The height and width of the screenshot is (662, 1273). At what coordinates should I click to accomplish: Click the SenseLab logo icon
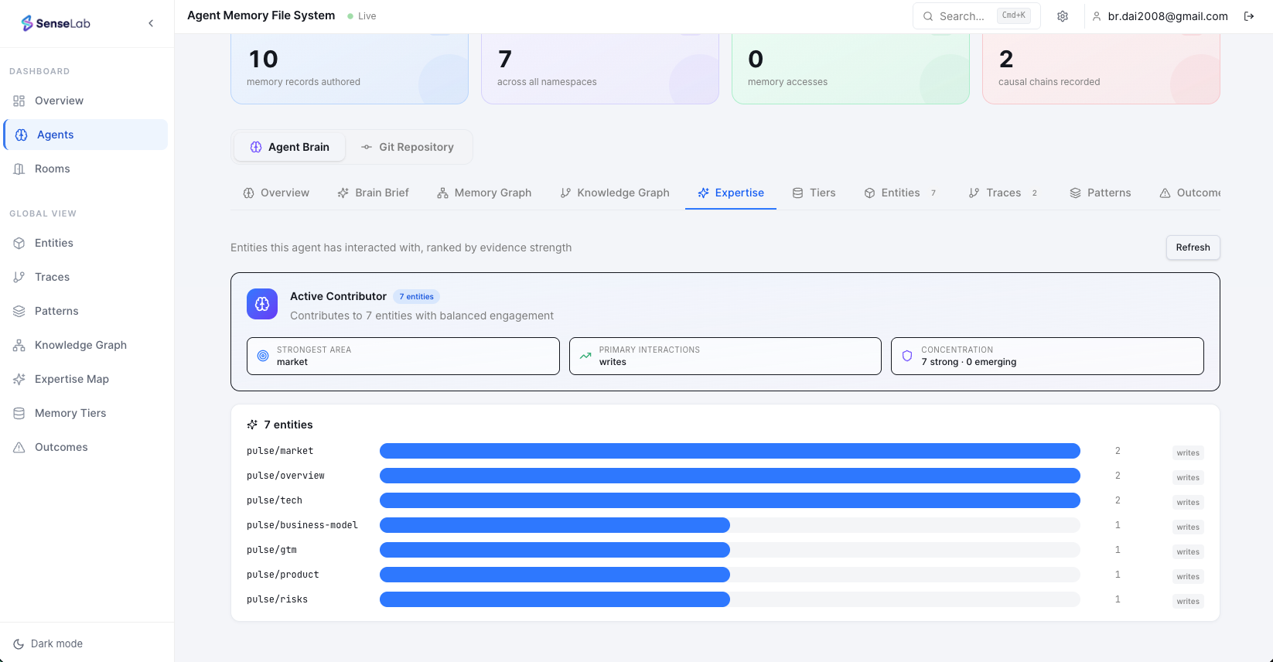point(27,23)
